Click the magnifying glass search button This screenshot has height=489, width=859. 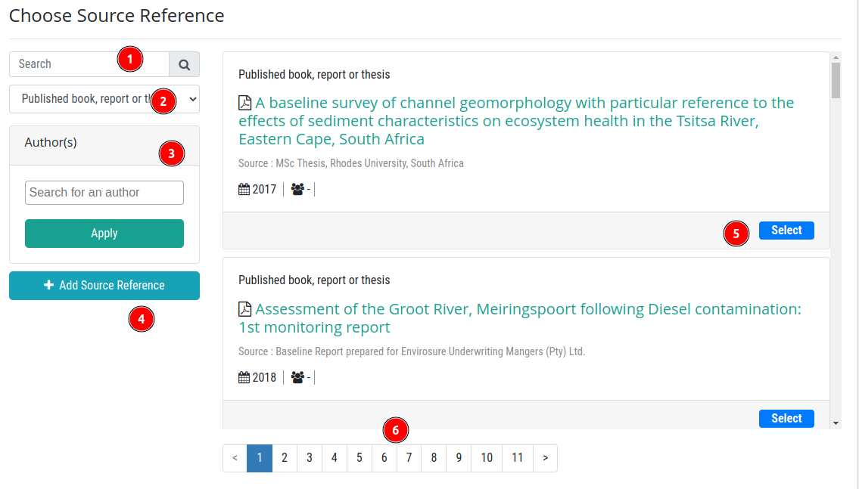(184, 64)
